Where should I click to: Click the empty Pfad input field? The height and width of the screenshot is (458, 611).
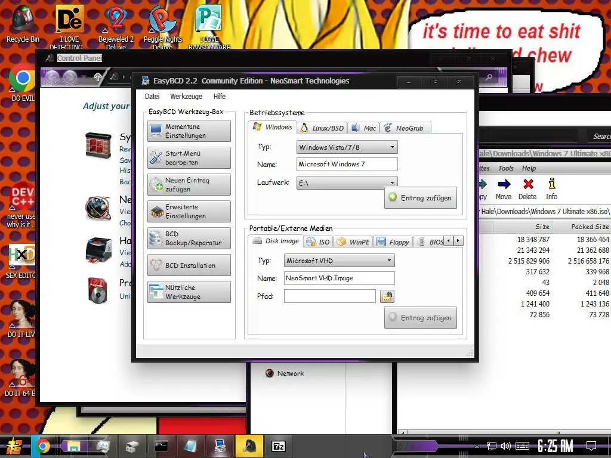point(330,296)
